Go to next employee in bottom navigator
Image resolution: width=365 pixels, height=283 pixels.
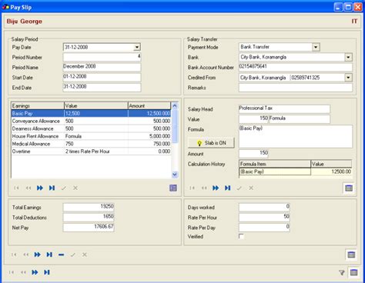(x=35, y=272)
